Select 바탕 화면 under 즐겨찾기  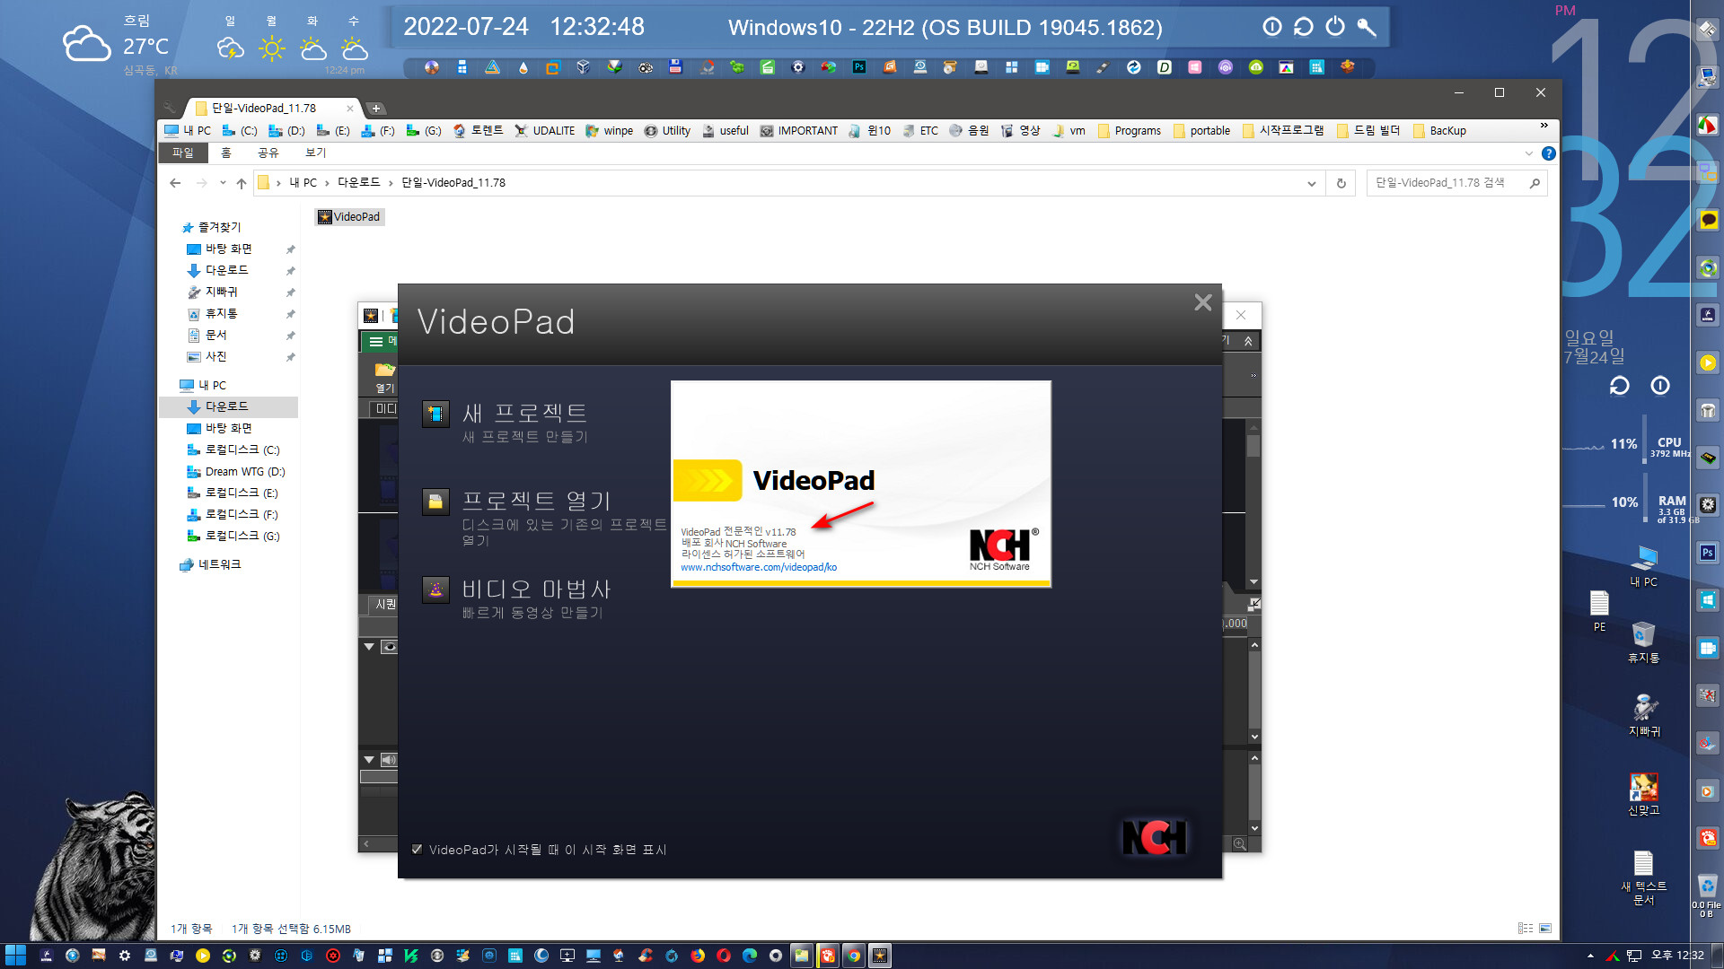(228, 249)
